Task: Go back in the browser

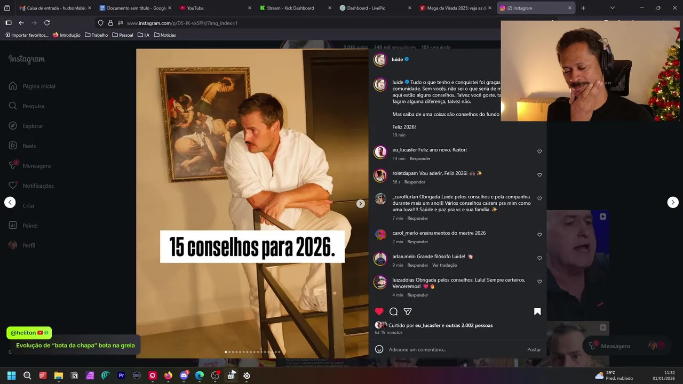Action: pyautogui.click(x=21, y=23)
